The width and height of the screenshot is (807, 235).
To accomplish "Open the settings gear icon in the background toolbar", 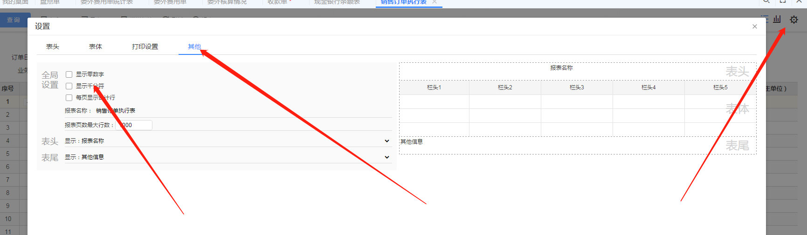I will click(793, 20).
